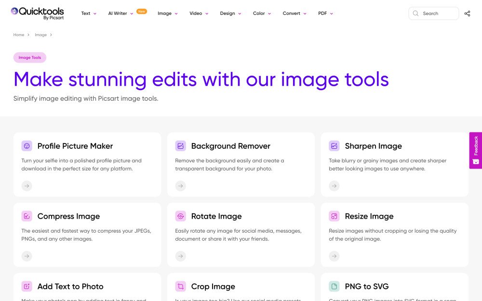Viewport: 482px width, 301px height.
Task: Open the AI Writer dropdown
Action: point(120,13)
